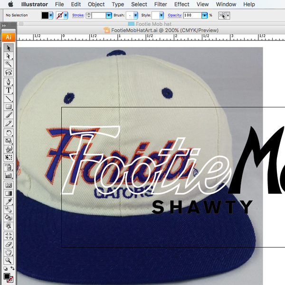Select the Rotate tool

tap(9, 133)
